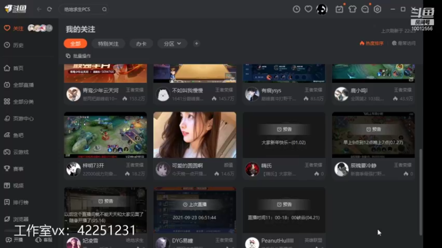The width and height of the screenshot is (442, 248).
Task: Open 排行榜 in the sidebar
Action: coord(16,202)
